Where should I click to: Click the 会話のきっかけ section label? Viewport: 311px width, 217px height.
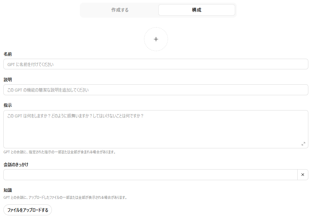[x=16, y=165]
